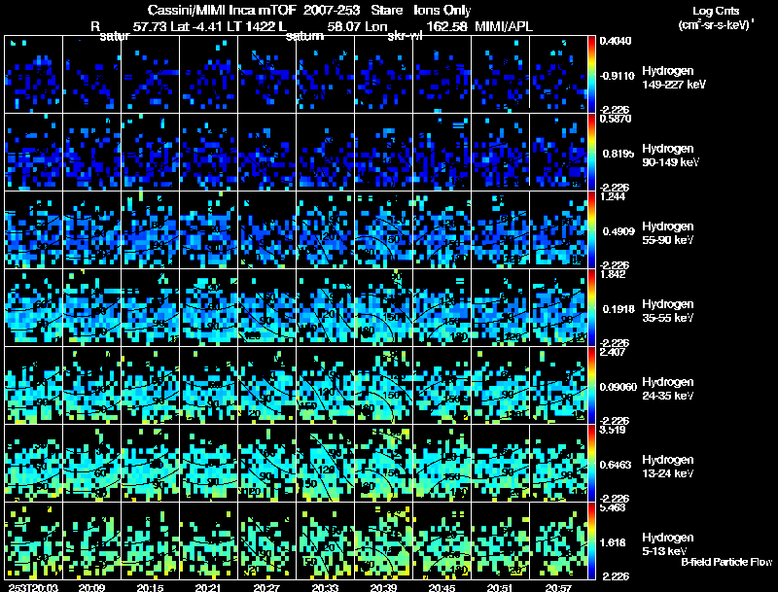Click the Hydrogen 24-35 keV row label
The height and width of the screenshot is (592, 778).
tap(668, 389)
